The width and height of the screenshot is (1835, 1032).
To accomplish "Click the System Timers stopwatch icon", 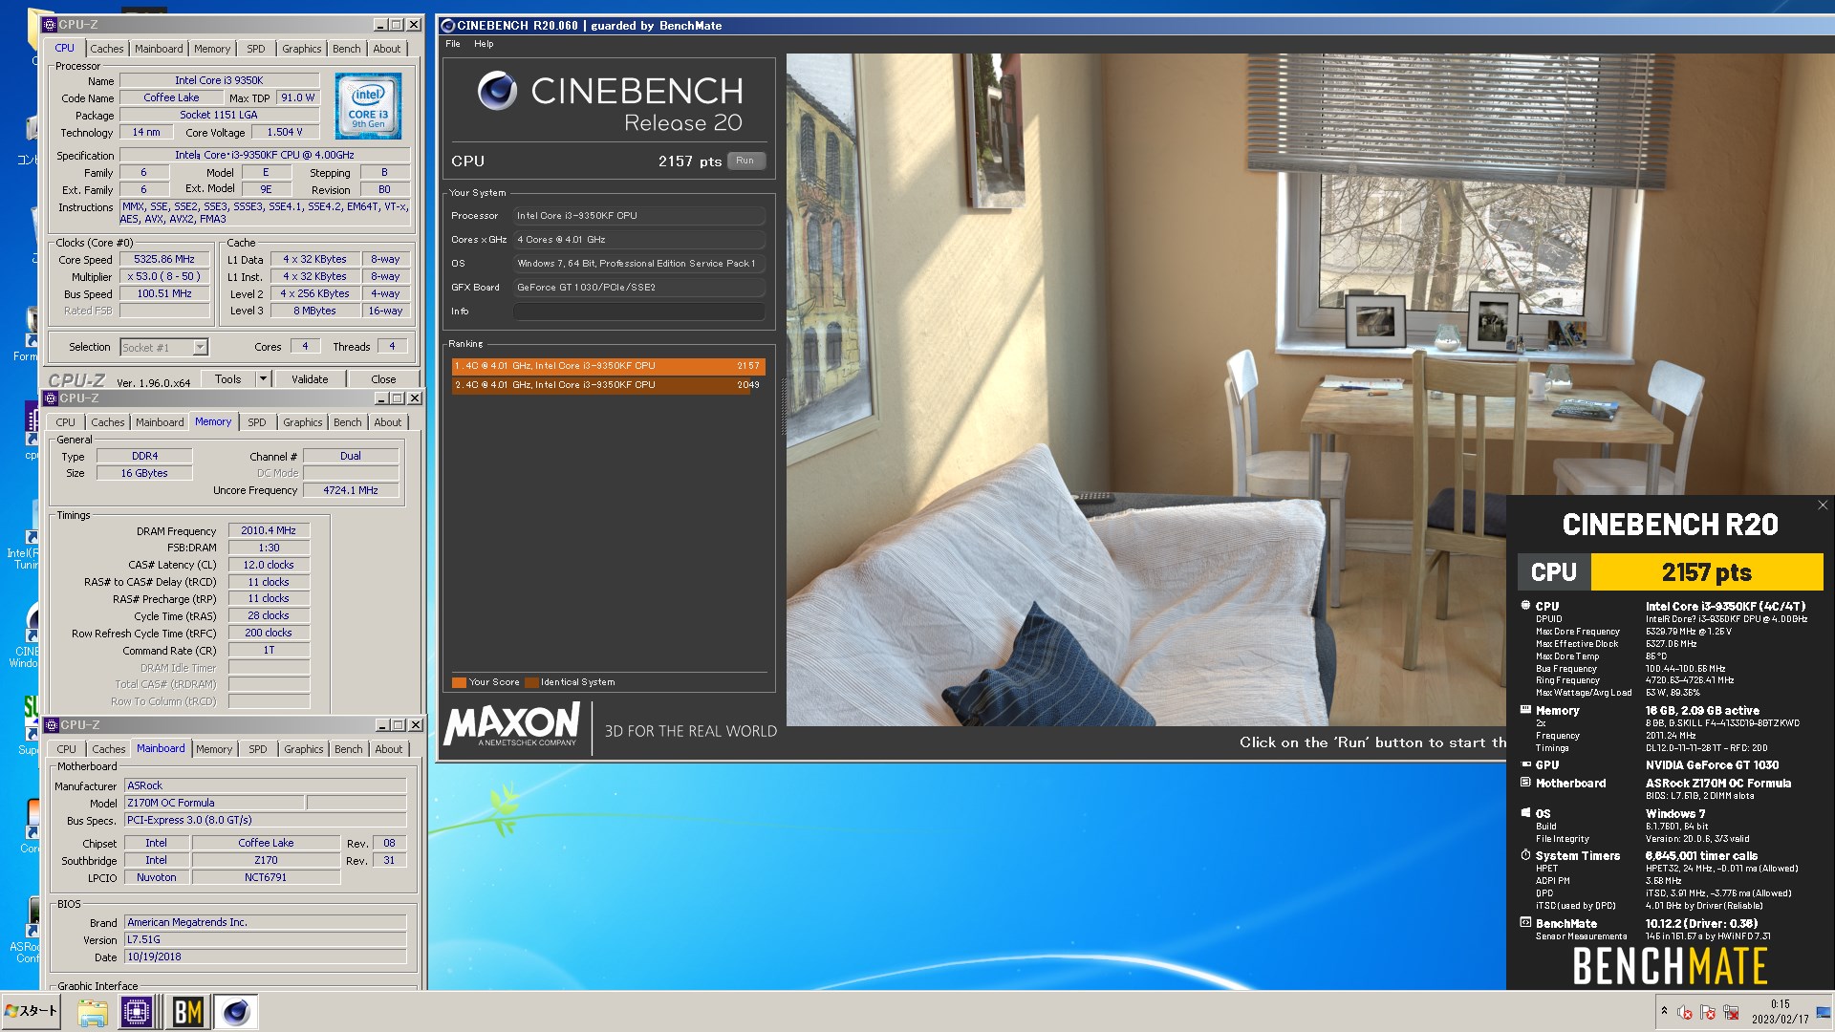I will (x=1525, y=855).
